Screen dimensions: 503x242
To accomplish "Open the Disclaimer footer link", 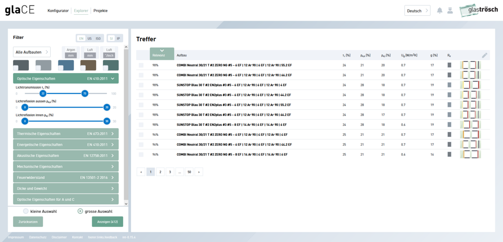I will tap(59, 237).
